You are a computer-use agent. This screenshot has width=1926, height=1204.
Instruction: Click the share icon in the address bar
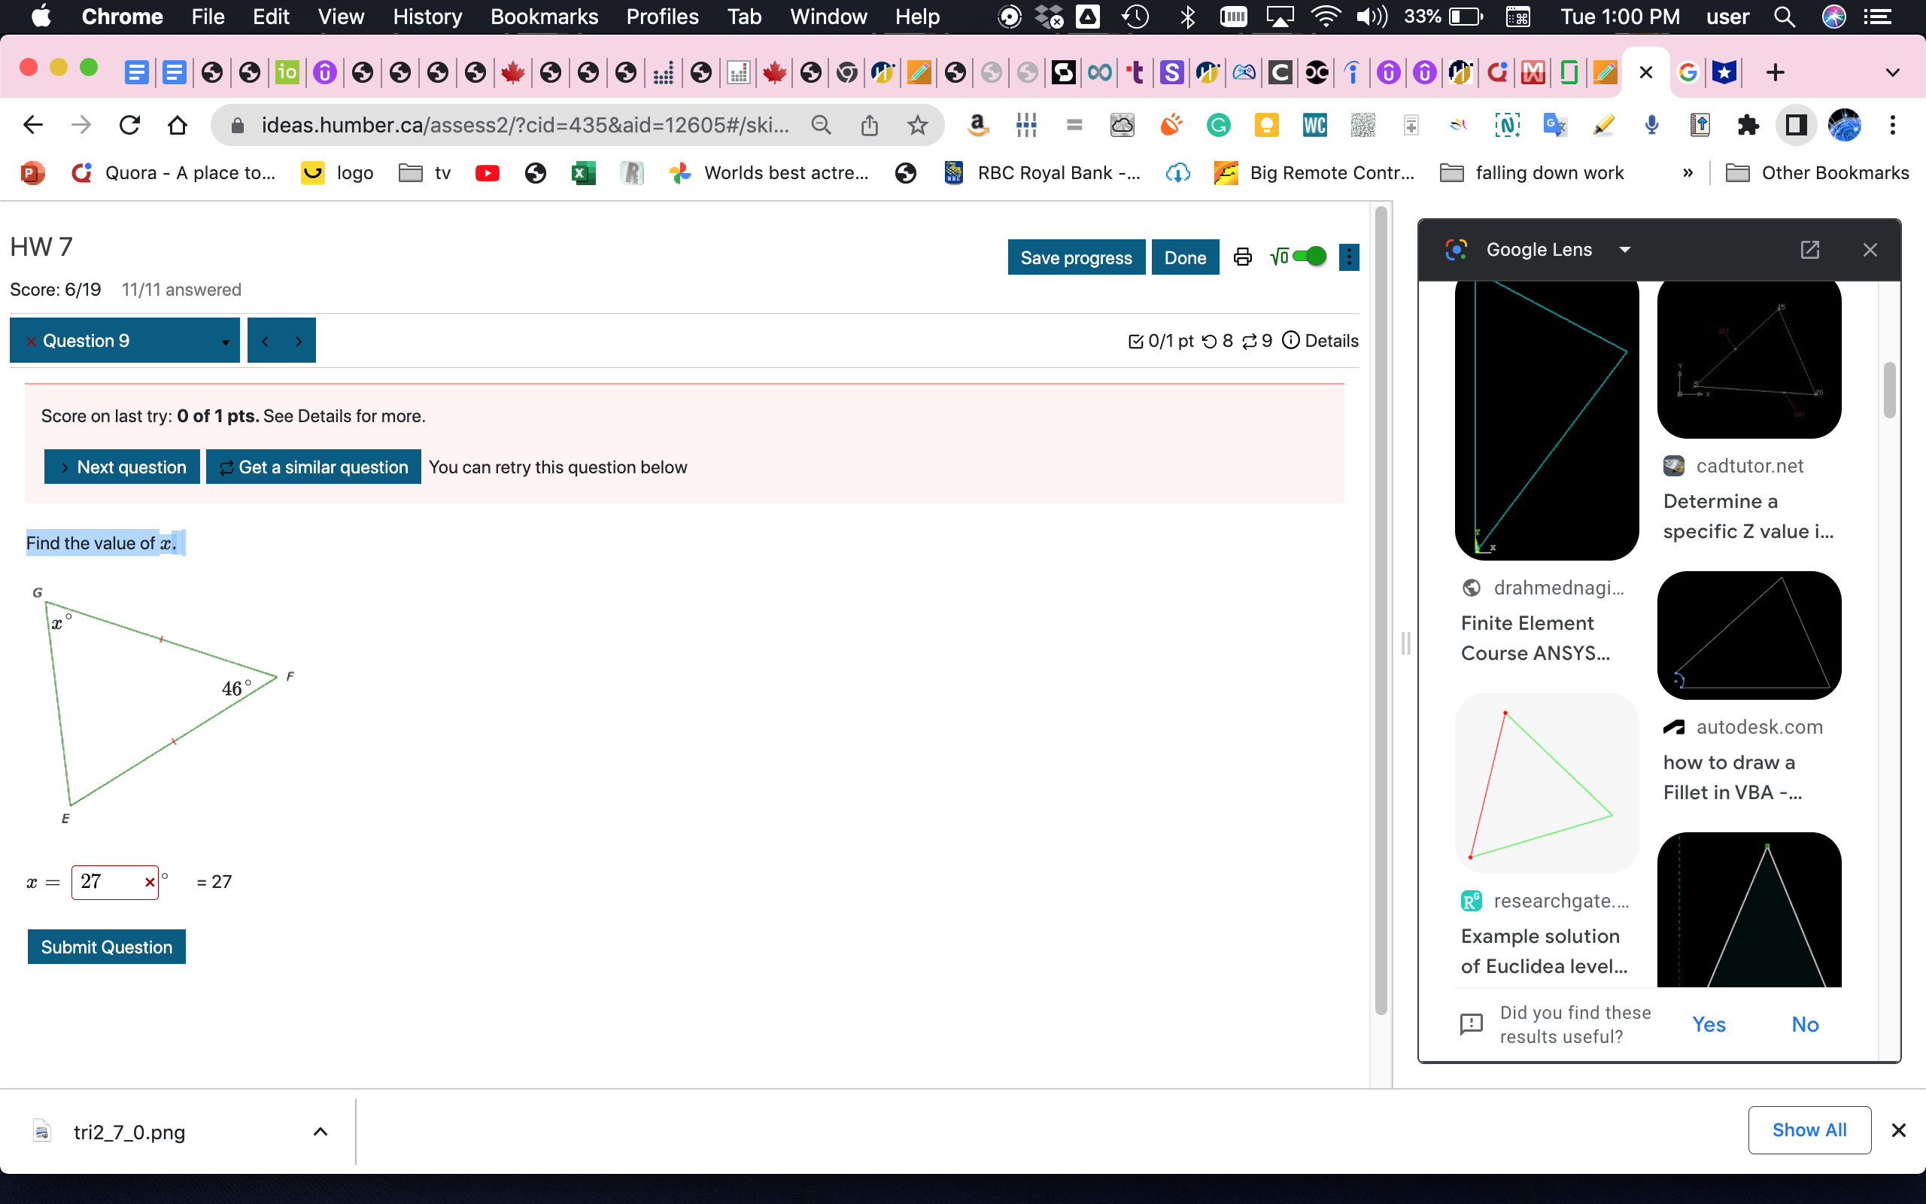869,124
